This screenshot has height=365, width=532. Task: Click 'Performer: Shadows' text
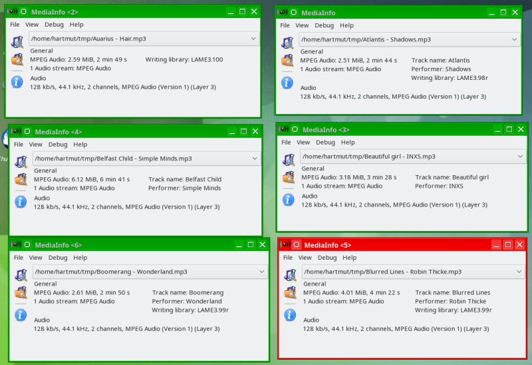coord(441,69)
